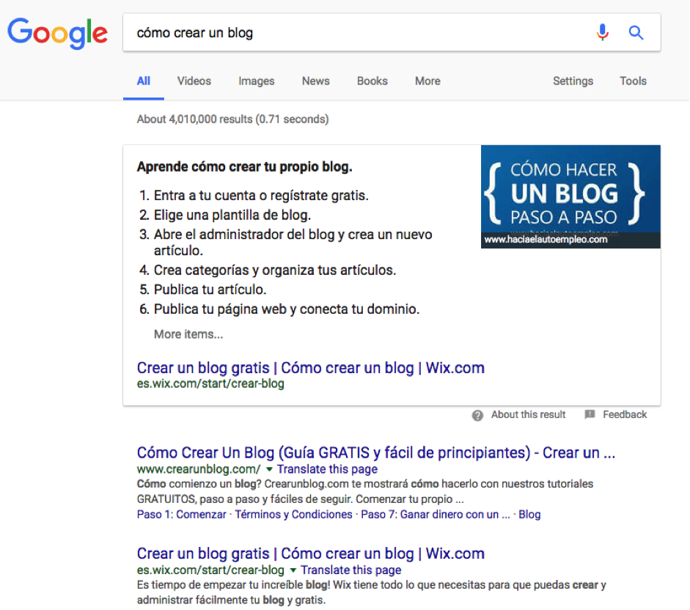Open featured snippet Wix.com title link
The width and height of the screenshot is (690, 610).
[310, 368]
